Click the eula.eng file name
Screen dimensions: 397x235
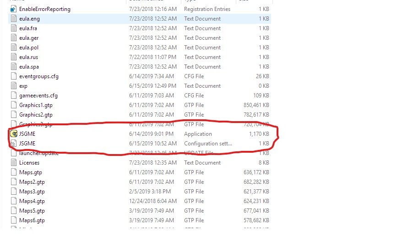pyautogui.click(x=29, y=19)
